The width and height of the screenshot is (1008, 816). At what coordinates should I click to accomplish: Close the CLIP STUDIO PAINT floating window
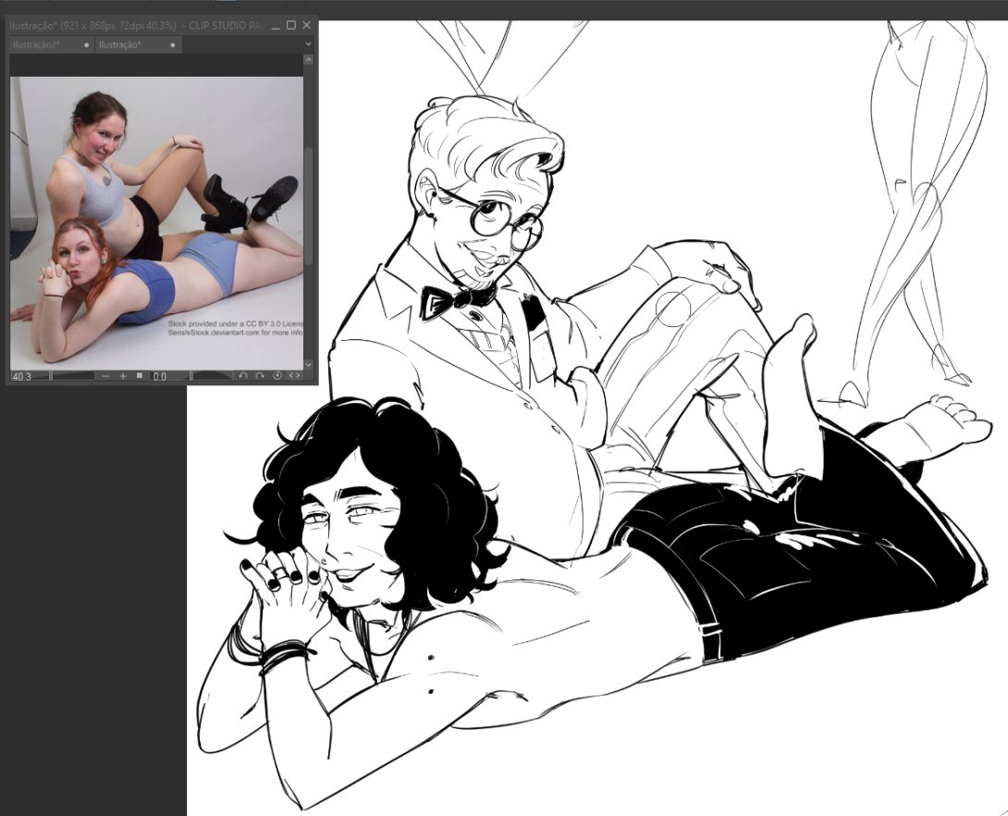coord(307,25)
